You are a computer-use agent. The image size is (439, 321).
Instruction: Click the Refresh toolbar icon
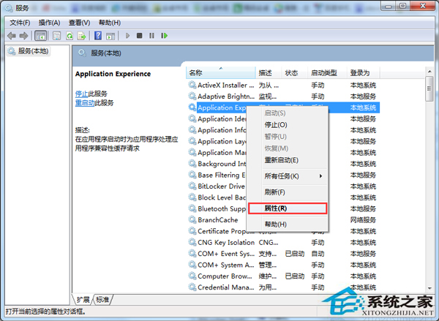tap(70, 35)
